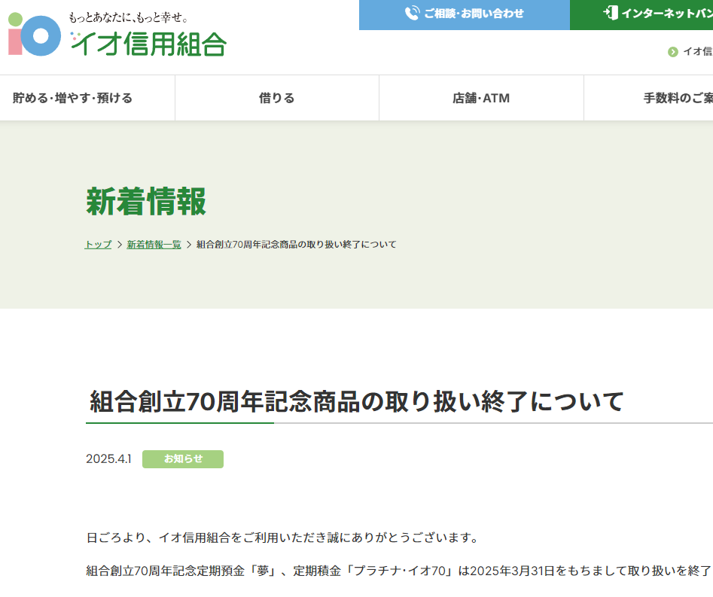The image size is (713, 597).
Task: Click the date 2025.4.1
Action: tap(108, 458)
